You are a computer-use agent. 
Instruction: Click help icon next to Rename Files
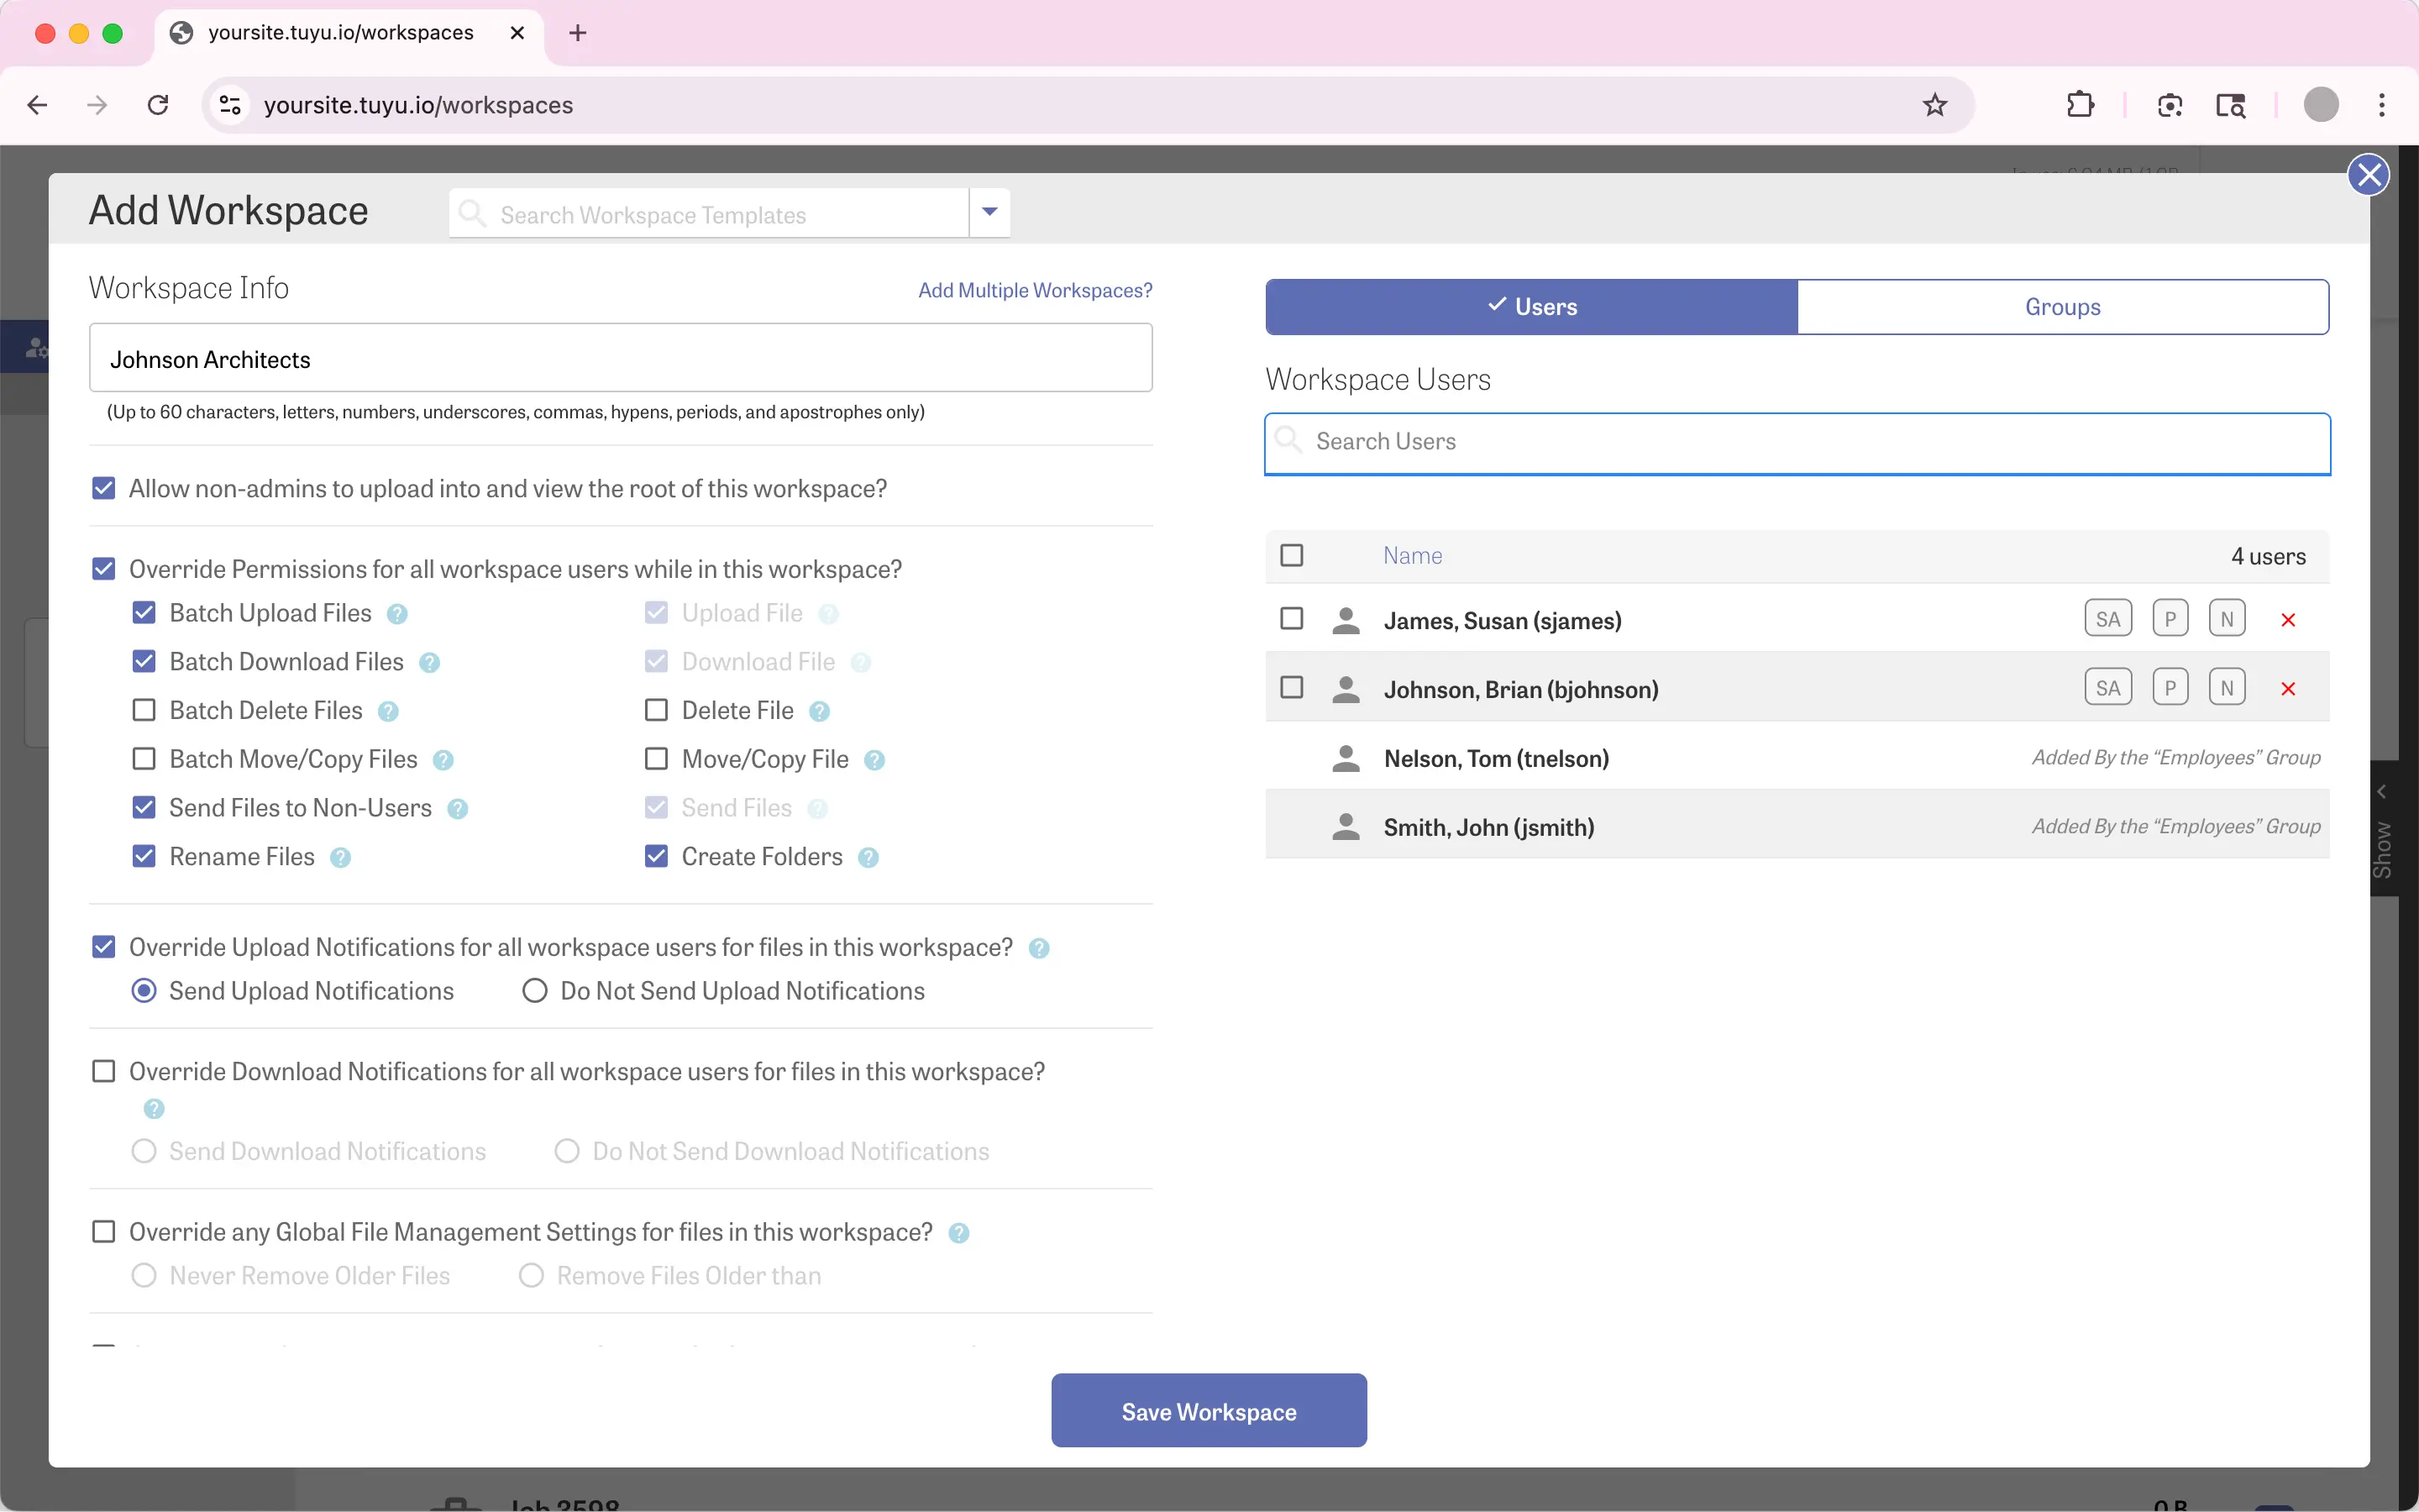[340, 858]
